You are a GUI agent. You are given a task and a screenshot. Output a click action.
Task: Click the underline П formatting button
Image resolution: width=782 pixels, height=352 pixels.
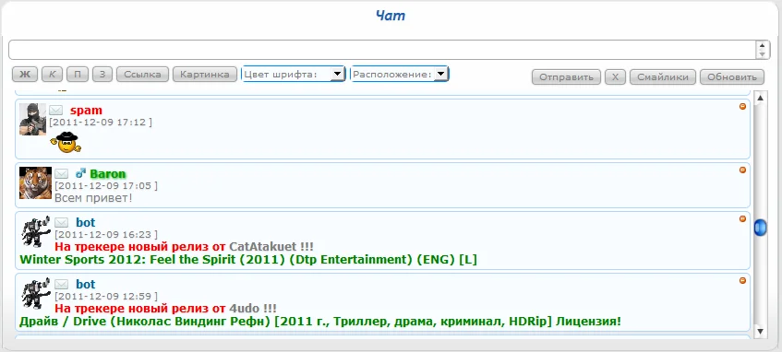point(78,75)
